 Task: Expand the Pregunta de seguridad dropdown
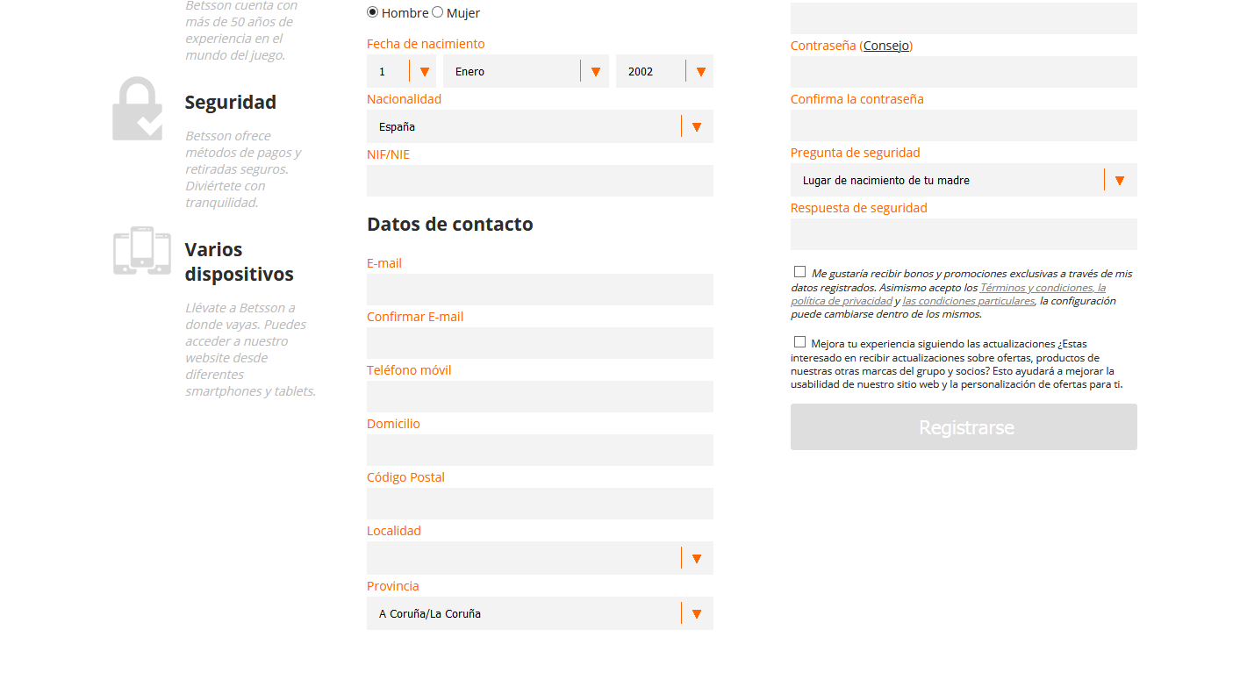tap(964, 181)
